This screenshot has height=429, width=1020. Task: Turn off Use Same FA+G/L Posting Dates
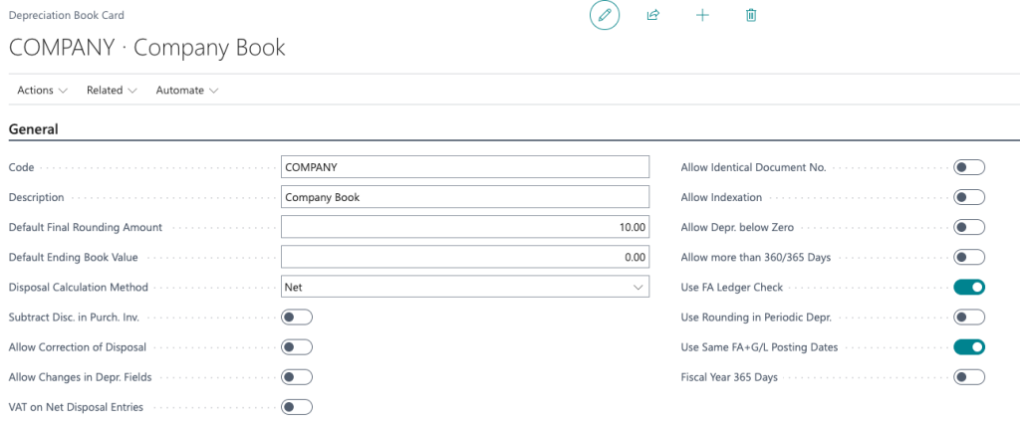coord(969,347)
